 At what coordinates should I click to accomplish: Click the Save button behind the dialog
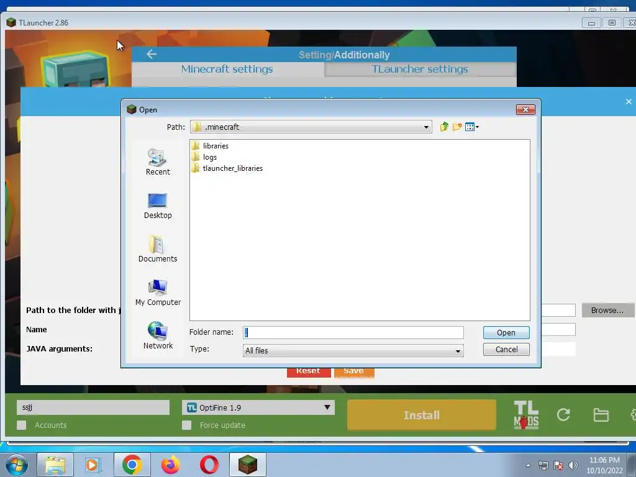pyautogui.click(x=353, y=373)
